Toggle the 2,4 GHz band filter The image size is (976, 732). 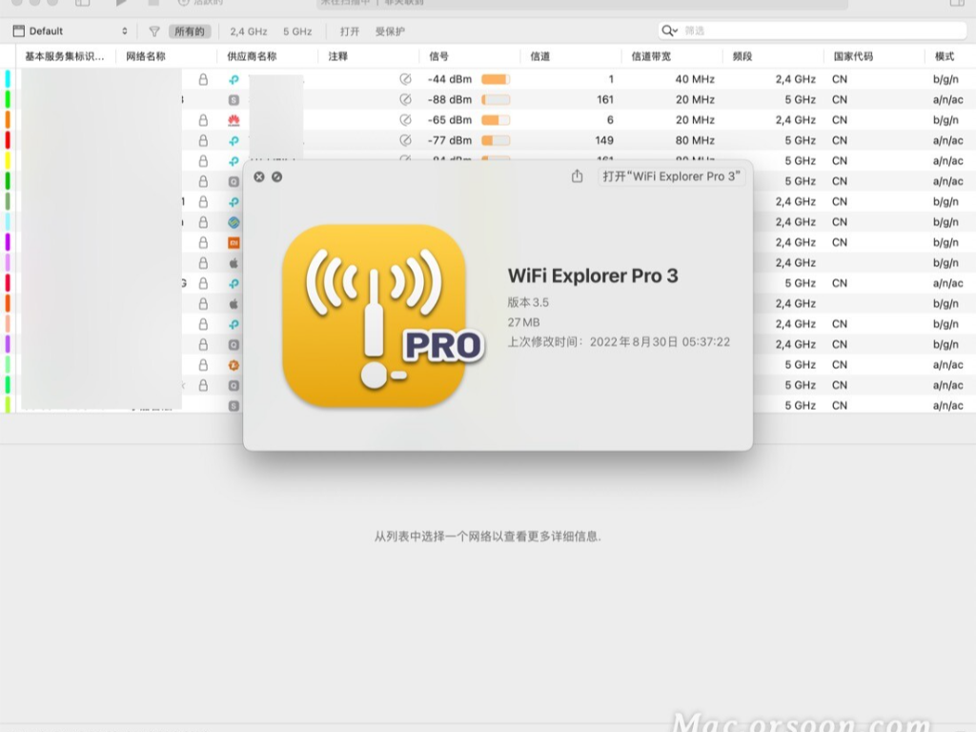tap(249, 31)
